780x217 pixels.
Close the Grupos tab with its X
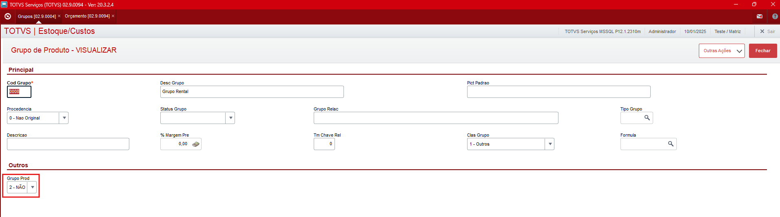click(x=59, y=16)
